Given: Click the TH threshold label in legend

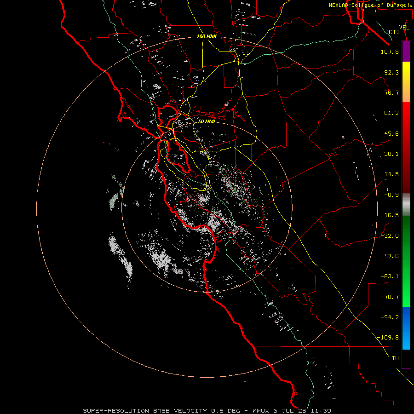Looking at the screenshot, I should coord(395,358).
